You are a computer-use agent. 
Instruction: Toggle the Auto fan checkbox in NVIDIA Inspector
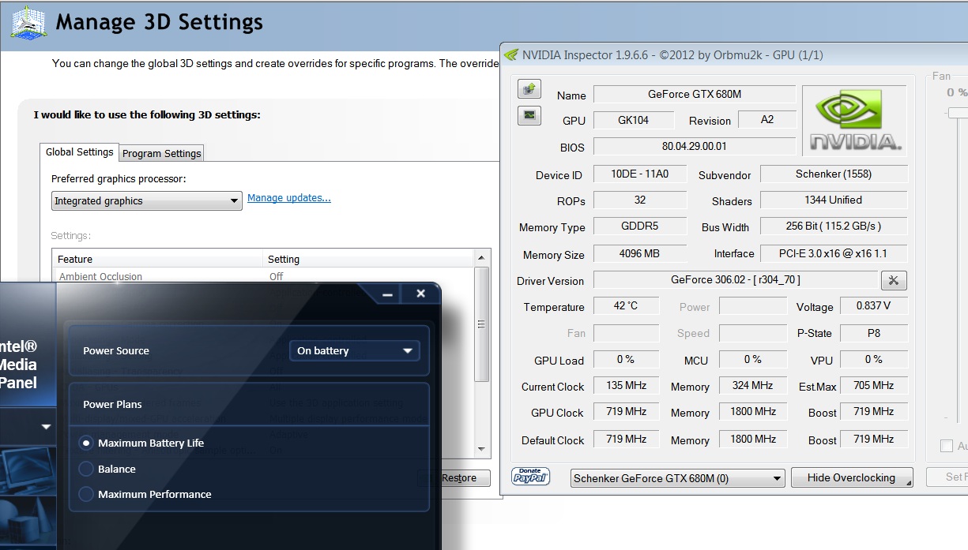pyautogui.click(x=947, y=447)
